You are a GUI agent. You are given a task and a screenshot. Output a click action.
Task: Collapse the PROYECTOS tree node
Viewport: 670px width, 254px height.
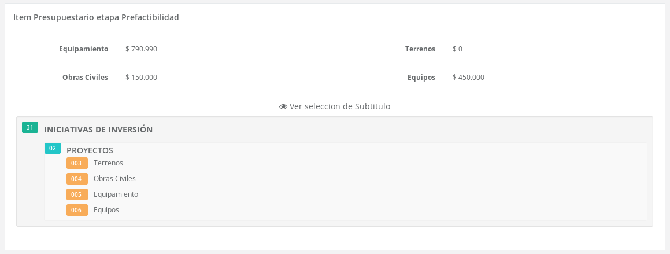pyautogui.click(x=90, y=150)
